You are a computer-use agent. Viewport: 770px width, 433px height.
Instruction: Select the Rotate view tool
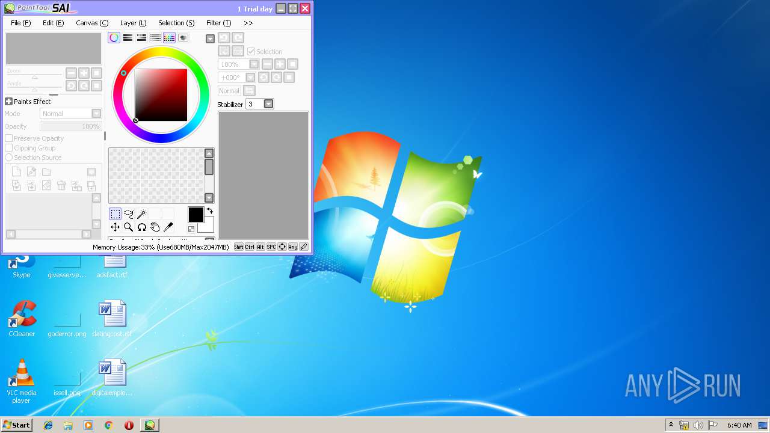[141, 227]
